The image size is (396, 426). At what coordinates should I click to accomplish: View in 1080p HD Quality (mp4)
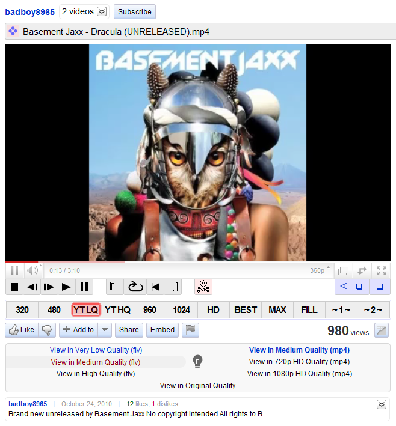(300, 374)
